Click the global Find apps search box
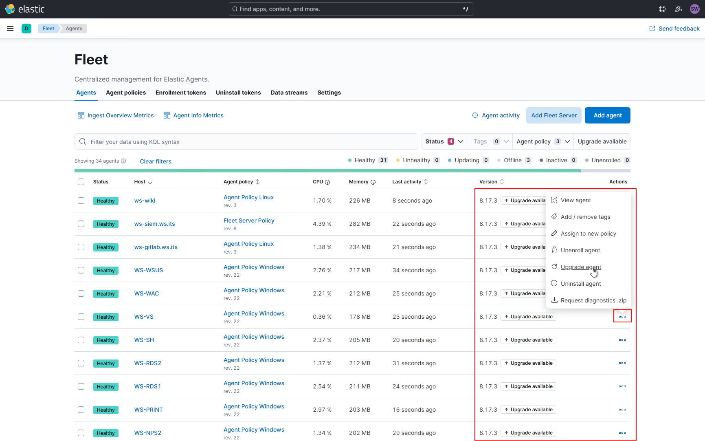The width and height of the screenshot is (705, 441). click(x=351, y=9)
